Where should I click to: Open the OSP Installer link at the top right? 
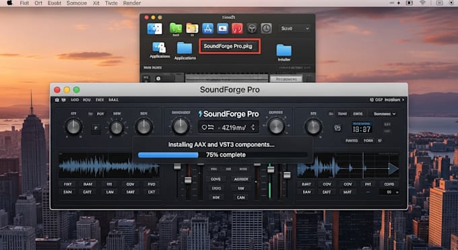pyautogui.click(x=387, y=100)
